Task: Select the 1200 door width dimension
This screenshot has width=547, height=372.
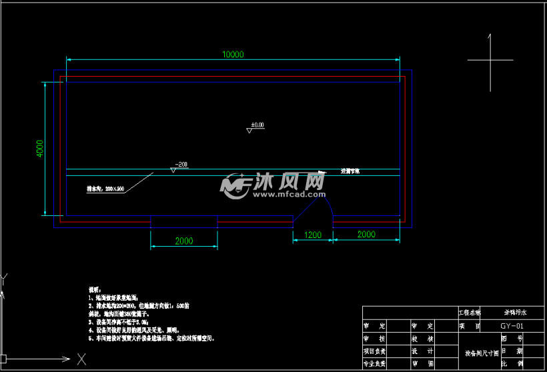Action: (313, 235)
